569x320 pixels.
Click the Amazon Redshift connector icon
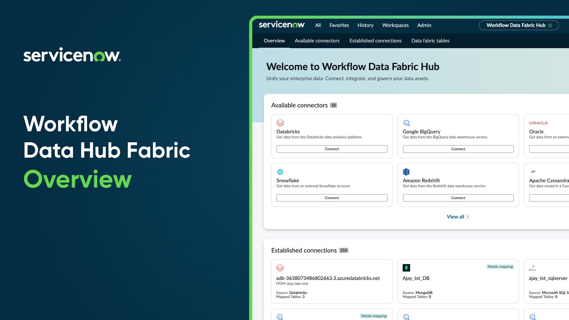pos(406,172)
